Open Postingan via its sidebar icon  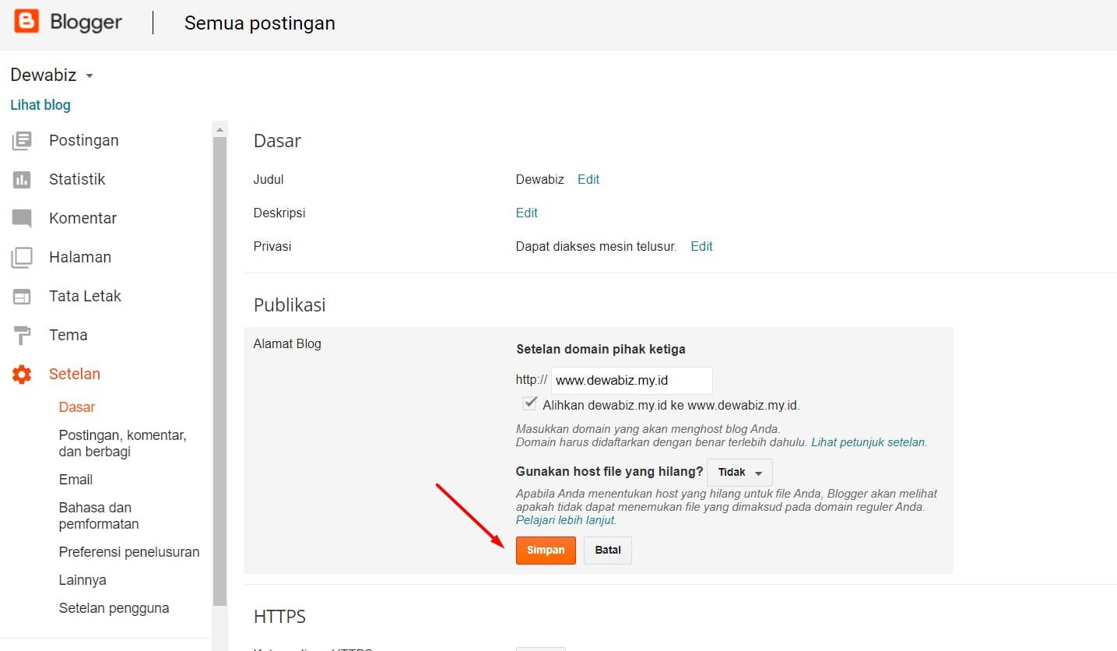click(22, 141)
